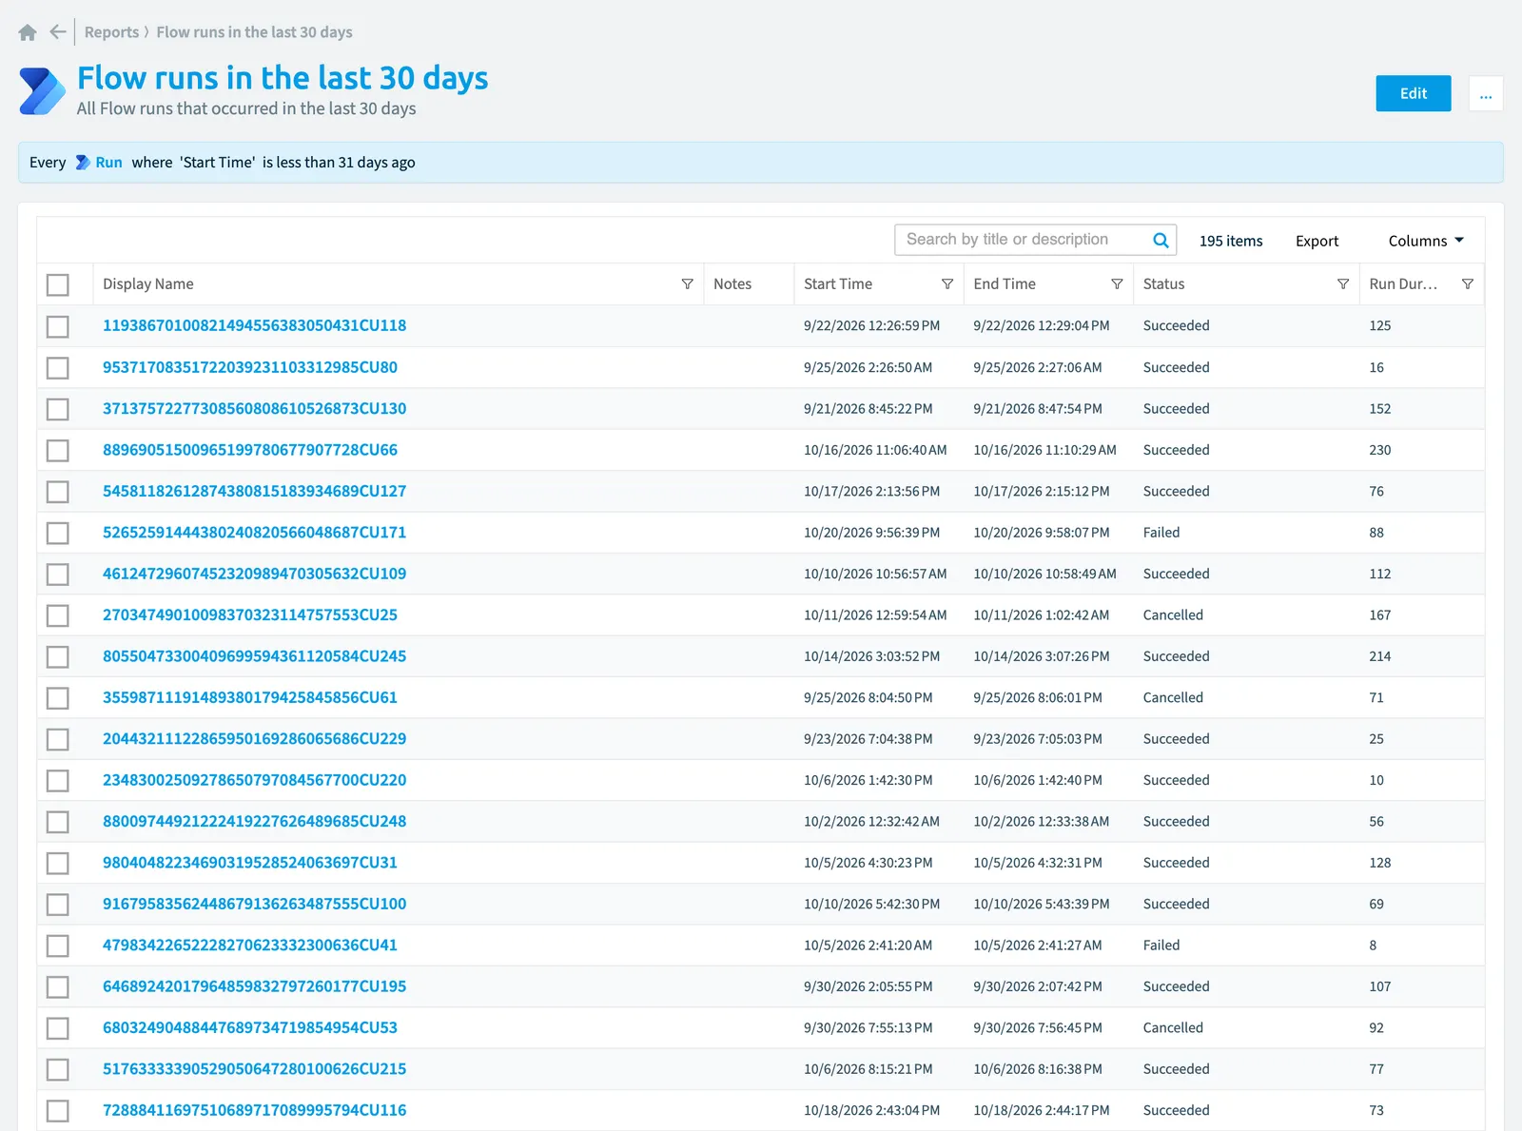The width and height of the screenshot is (1522, 1131).
Task: Tick the checkbox for run CU25
Action: pyautogui.click(x=58, y=615)
